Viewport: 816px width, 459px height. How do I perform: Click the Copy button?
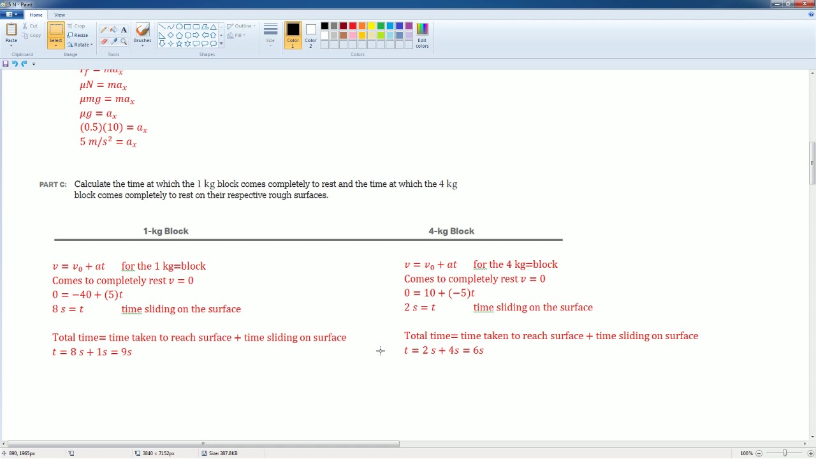(x=31, y=35)
